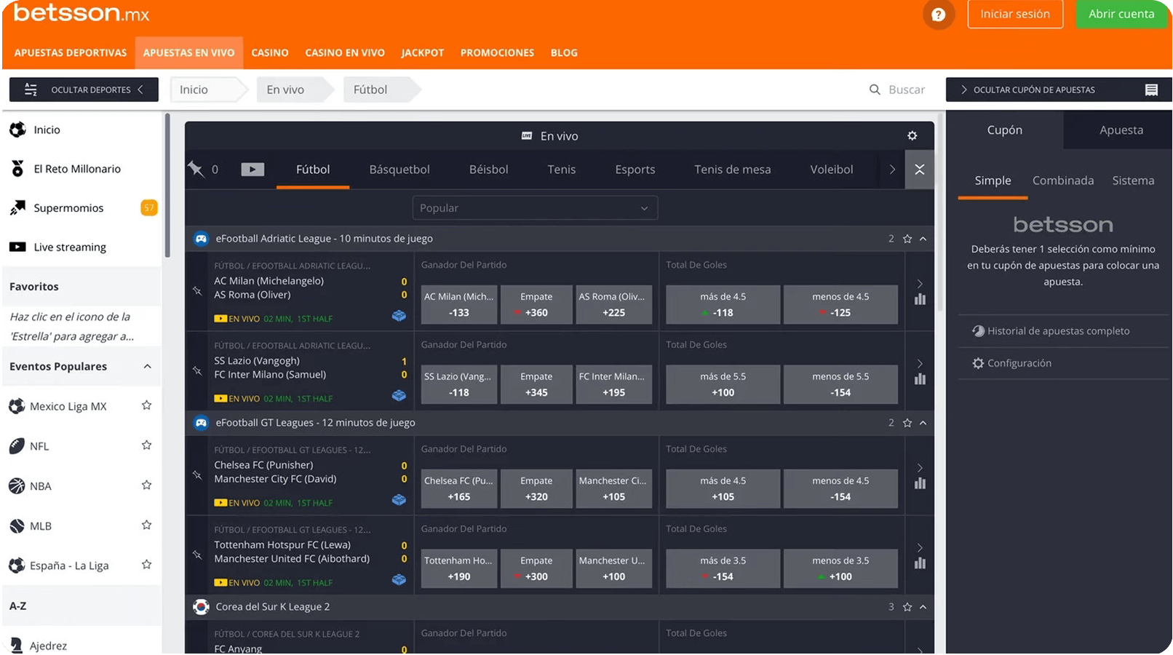
Task: Hide sports sidebar via Ocultar Deportes
Action: click(x=84, y=90)
